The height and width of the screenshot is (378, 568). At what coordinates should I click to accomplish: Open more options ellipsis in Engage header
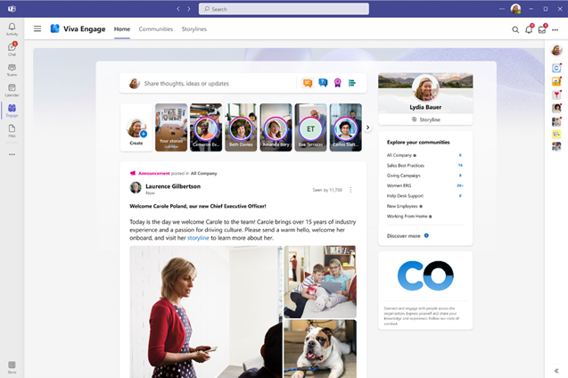[x=555, y=30]
